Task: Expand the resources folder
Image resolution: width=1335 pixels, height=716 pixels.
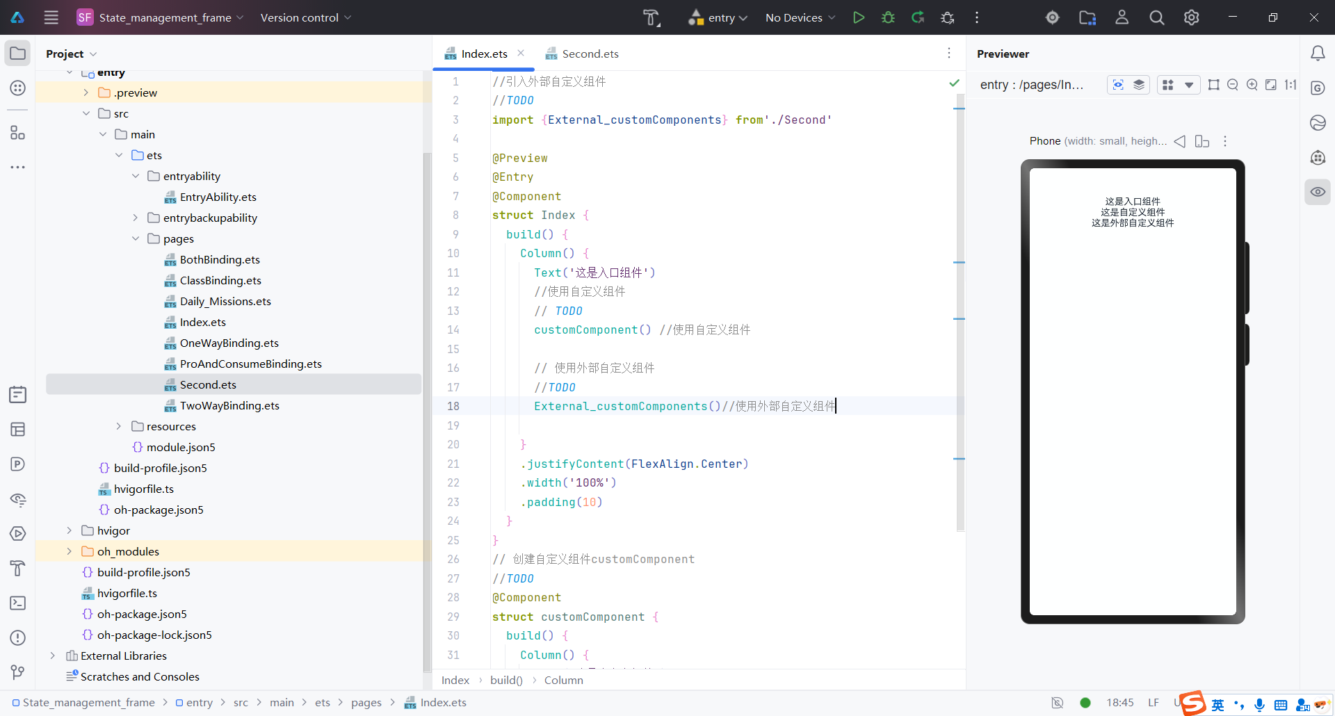Action: pos(119,426)
